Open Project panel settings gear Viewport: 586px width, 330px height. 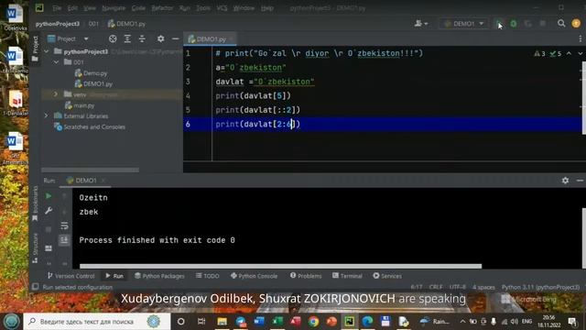[161, 38]
